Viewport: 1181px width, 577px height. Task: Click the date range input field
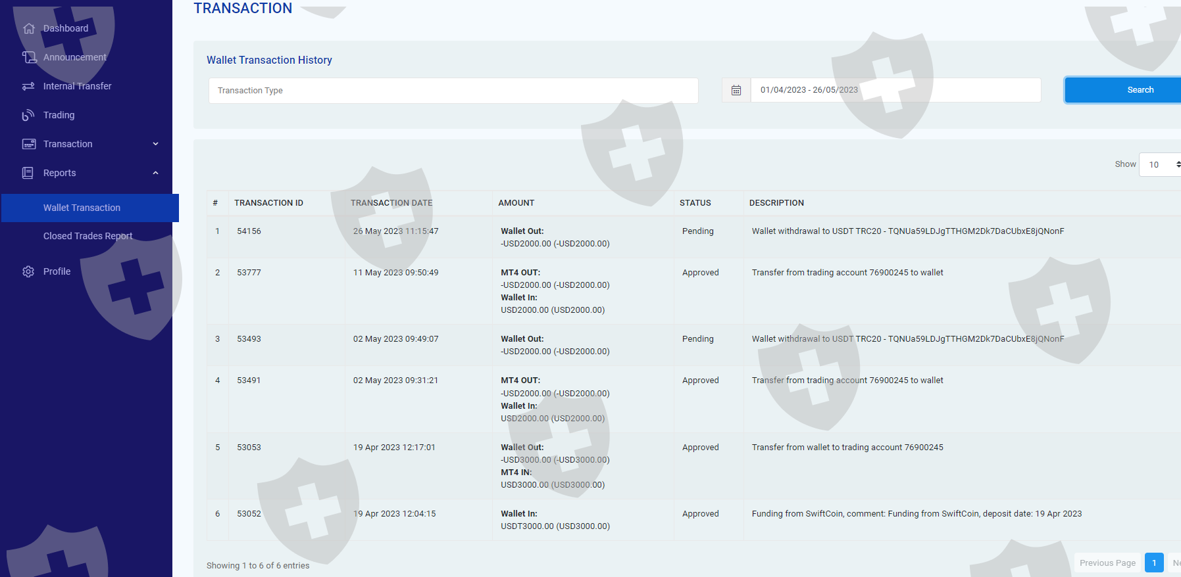tap(895, 90)
